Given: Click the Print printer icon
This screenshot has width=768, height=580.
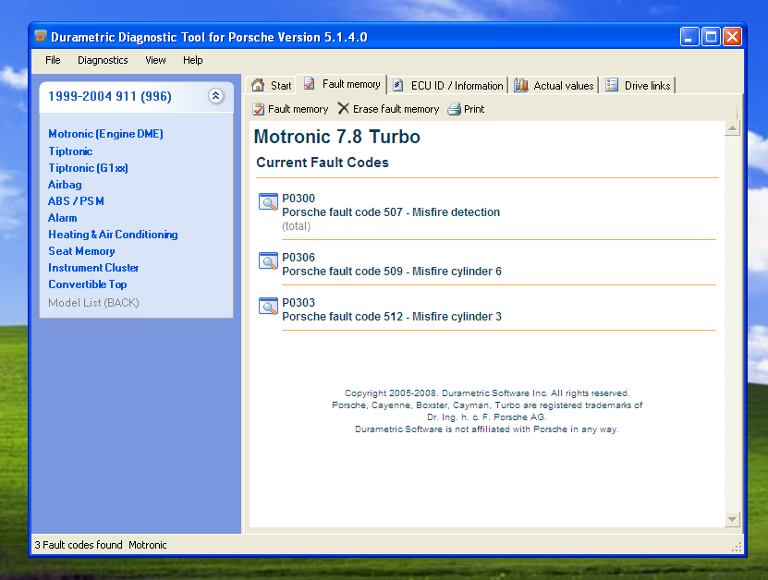Looking at the screenshot, I should (454, 109).
